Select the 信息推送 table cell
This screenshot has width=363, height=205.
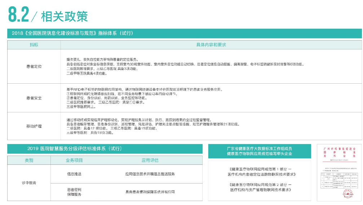74,174
